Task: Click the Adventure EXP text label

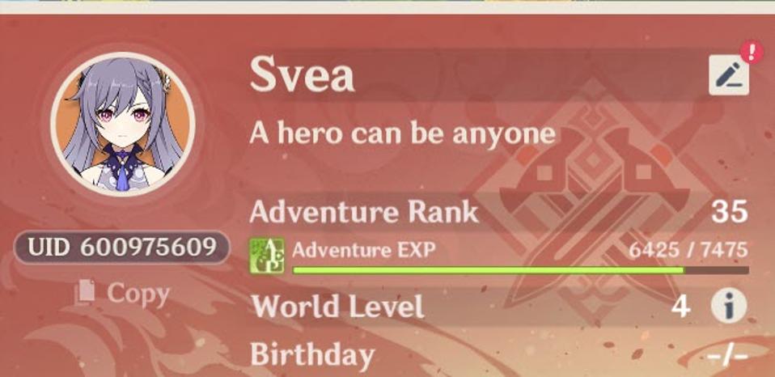Action: point(364,250)
